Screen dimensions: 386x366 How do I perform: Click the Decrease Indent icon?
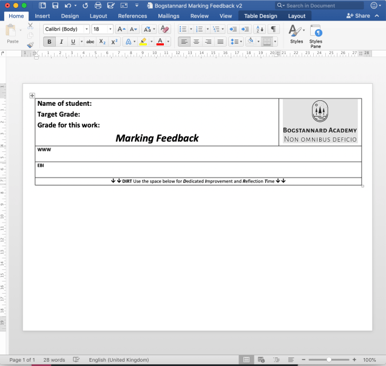233,29
